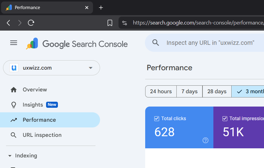Viewport: 264px width, 168px height.
Task: Close the Performance browser tab
Action: 87,8
